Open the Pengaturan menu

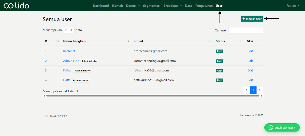204,6
